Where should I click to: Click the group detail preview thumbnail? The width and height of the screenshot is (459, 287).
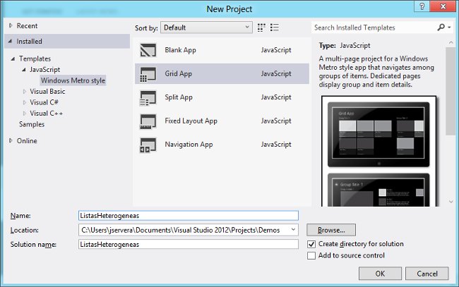378,190
